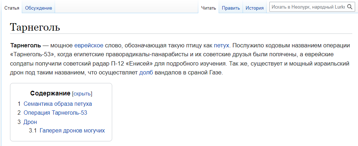This screenshot has height=146, width=358.
Task: Open Галерея дронов могучих subsection
Action: 72,131
